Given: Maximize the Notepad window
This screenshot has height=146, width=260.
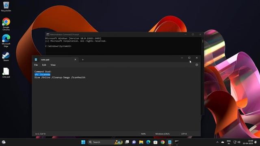Looking at the screenshot, I should click(x=189, y=58).
